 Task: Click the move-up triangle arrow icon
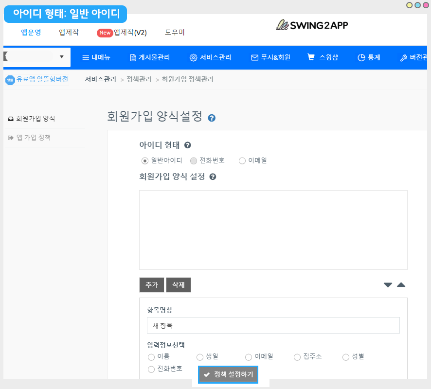[401, 285]
